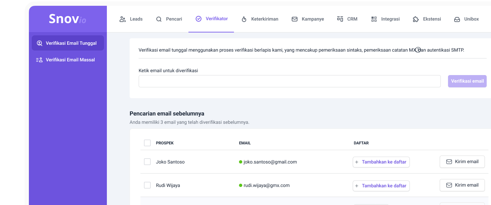
Task: Click Kirim email for Joko Santoso
Action: pos(462,162)
